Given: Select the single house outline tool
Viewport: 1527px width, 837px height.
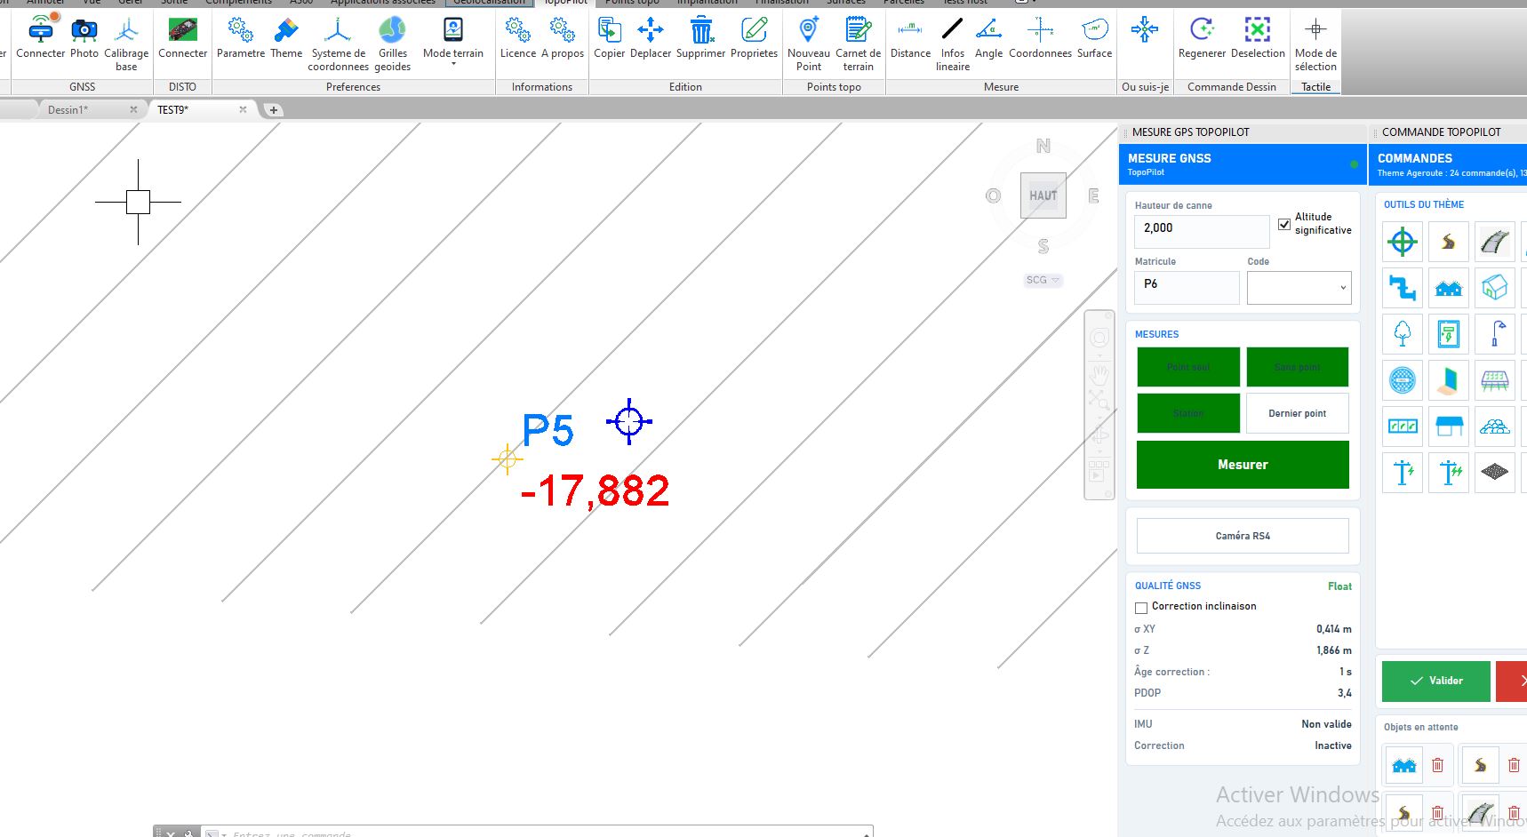Looking at the screenshot, I should click(1495, 288).
